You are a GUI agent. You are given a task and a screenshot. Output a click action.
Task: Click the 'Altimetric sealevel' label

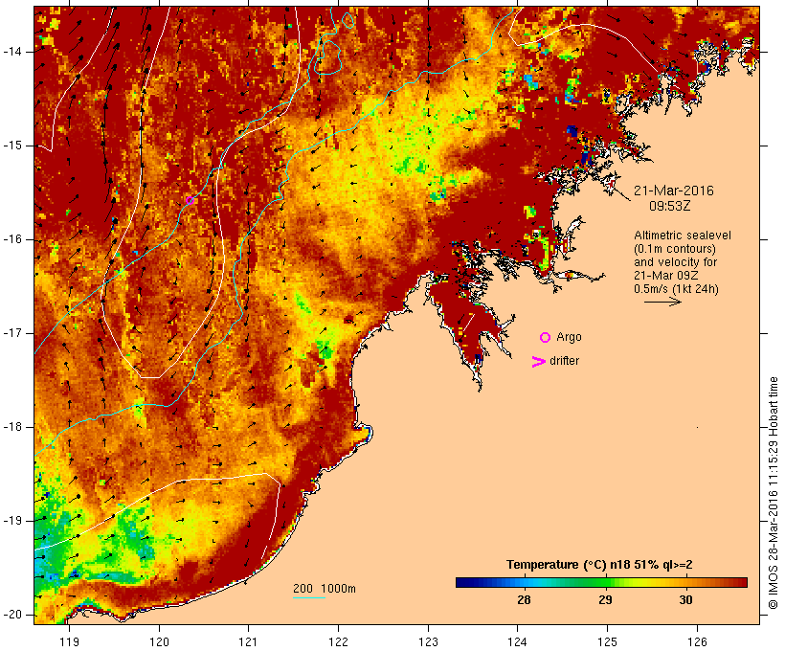point(683,236)
